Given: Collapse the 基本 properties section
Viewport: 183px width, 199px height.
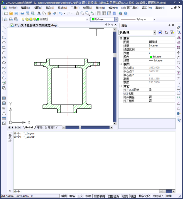Looking at the screenshot, I should pos(121,38).
